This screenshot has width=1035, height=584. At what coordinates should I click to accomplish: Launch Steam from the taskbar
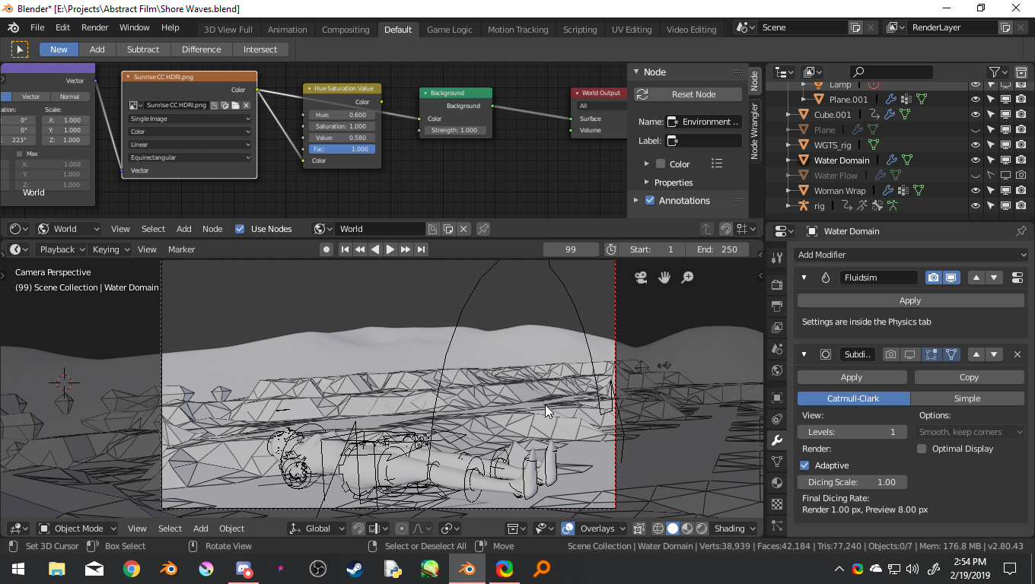[x=355, y=569]
